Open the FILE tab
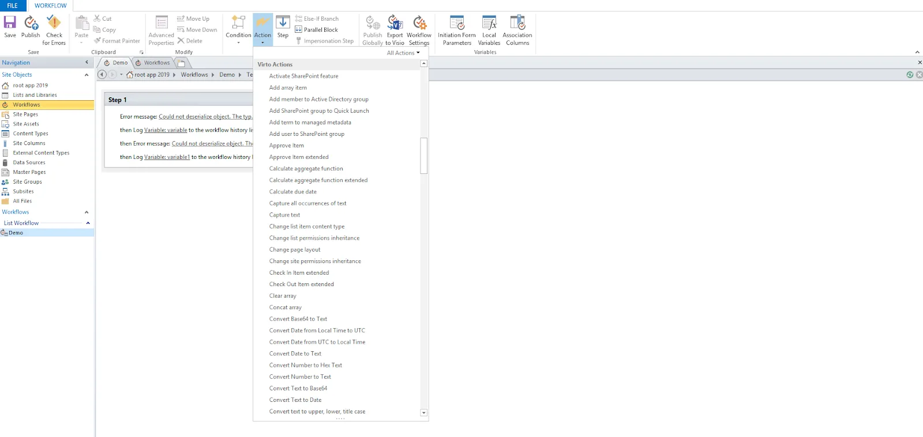923x437 pixels. pyautogui.click(x=13, y=6)
